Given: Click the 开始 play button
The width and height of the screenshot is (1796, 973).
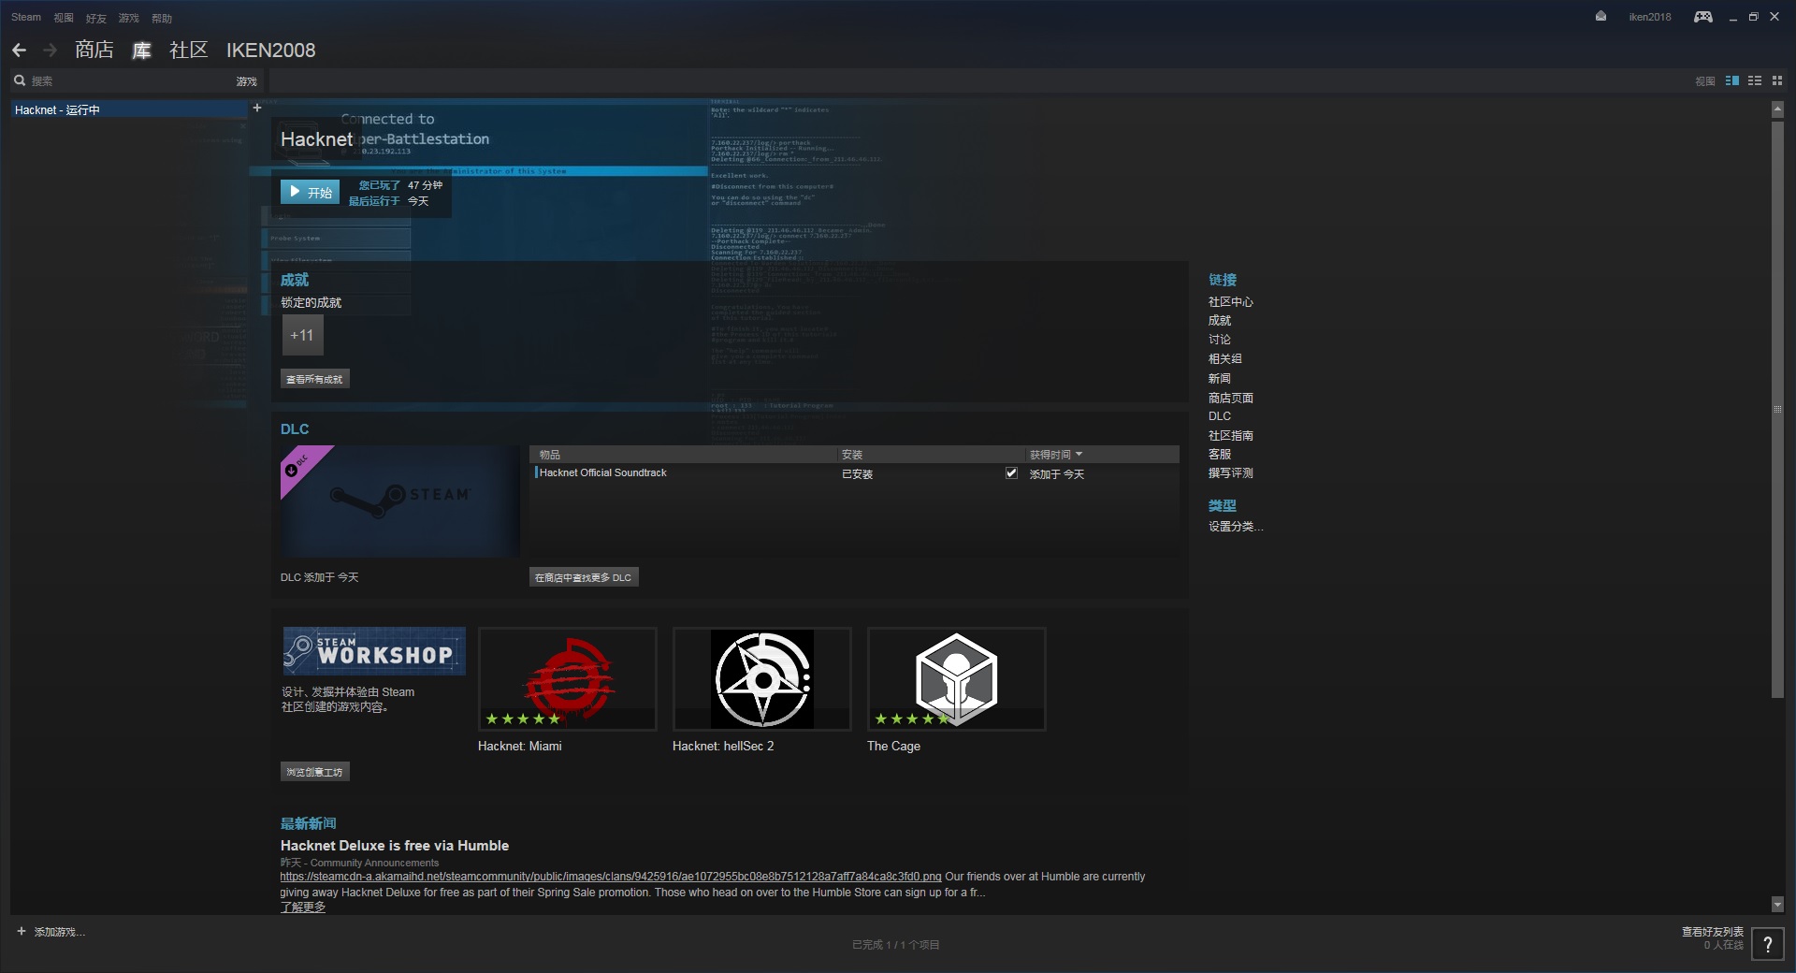Looking at the screenshot, I should click(310, 192).
